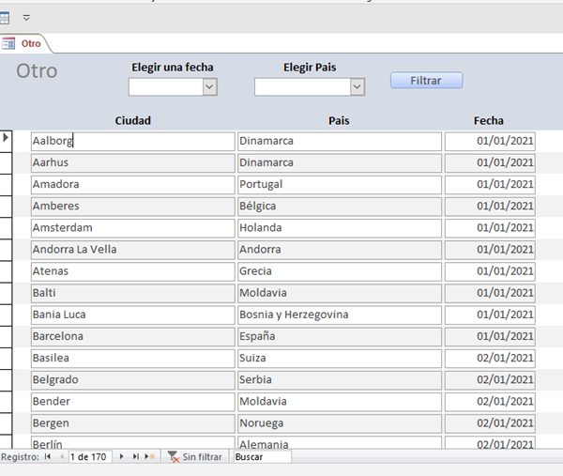Go to the previous record
Screen dimensions: 563x476
(x=61, y=456)
